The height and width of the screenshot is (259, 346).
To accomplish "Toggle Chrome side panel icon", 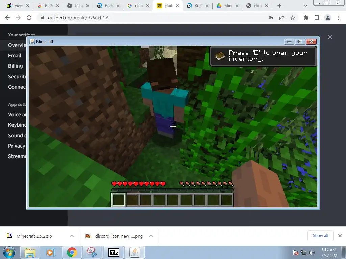I will tap(317, 18).
